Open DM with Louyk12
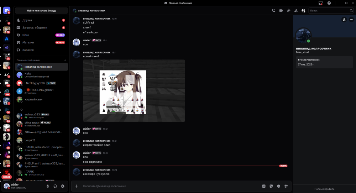The image size is (356, 193). click(x=41, y=140)
